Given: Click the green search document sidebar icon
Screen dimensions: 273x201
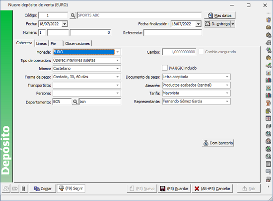Looking at the screenshot, I should coord(269,149).
